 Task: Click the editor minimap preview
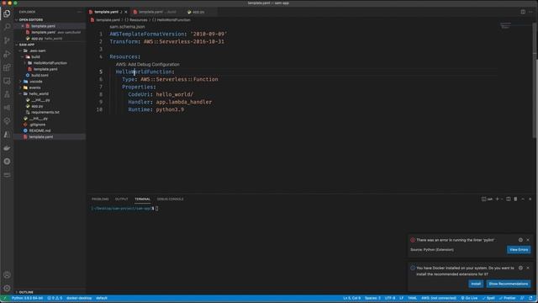click(x=505, y=26)
